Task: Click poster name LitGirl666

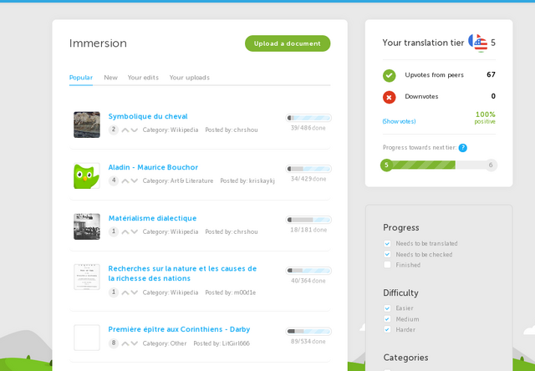Action: click(236, 343)
